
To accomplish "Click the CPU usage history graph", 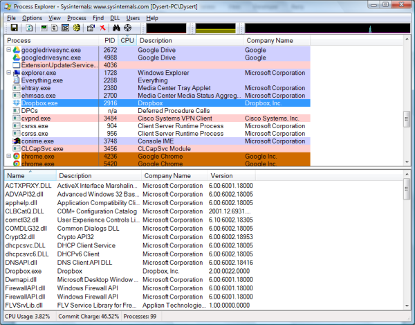I will 166,28.
